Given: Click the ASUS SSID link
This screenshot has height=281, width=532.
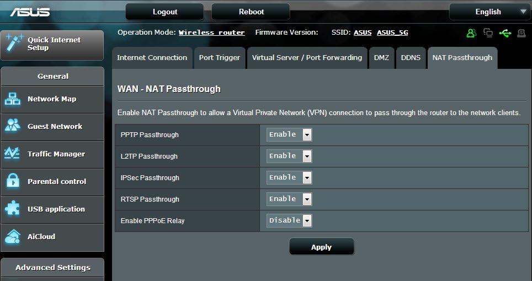Looking at the screenshot, I should (x=363, y=33).
